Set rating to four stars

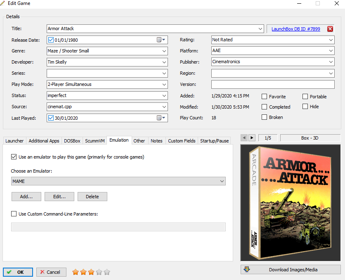click(x=99, y=272)
